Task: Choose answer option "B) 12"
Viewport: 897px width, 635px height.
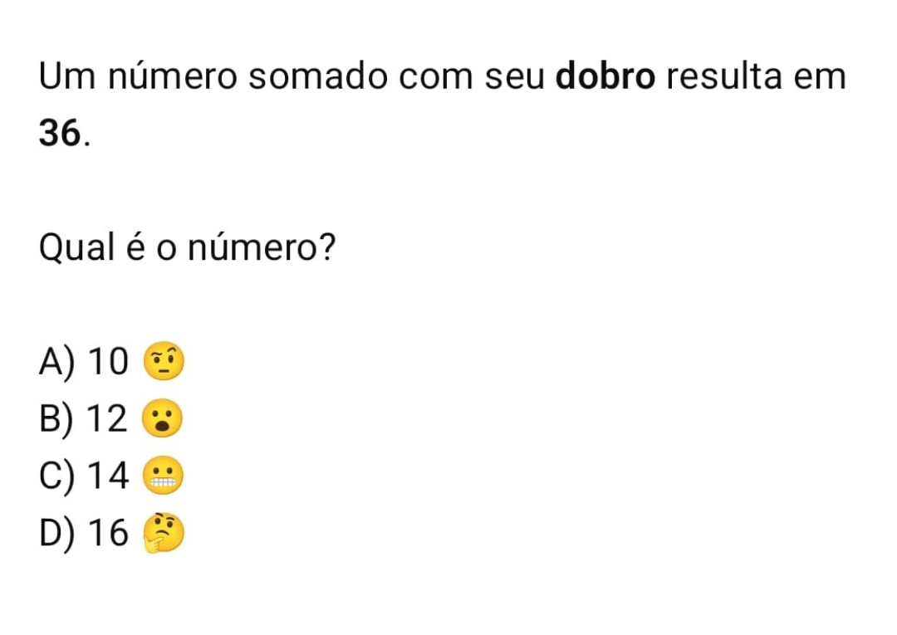Action: (84, 421)
